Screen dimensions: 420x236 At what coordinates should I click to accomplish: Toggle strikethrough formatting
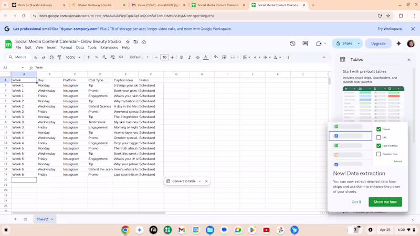[197, 57]
